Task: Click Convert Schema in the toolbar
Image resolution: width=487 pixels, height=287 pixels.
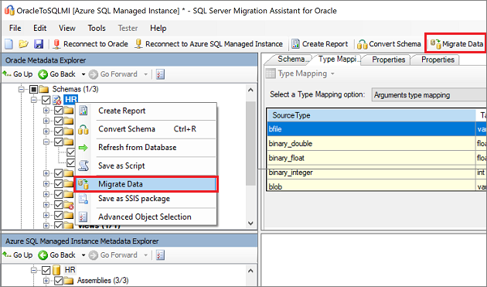Action: coord(389,44)
